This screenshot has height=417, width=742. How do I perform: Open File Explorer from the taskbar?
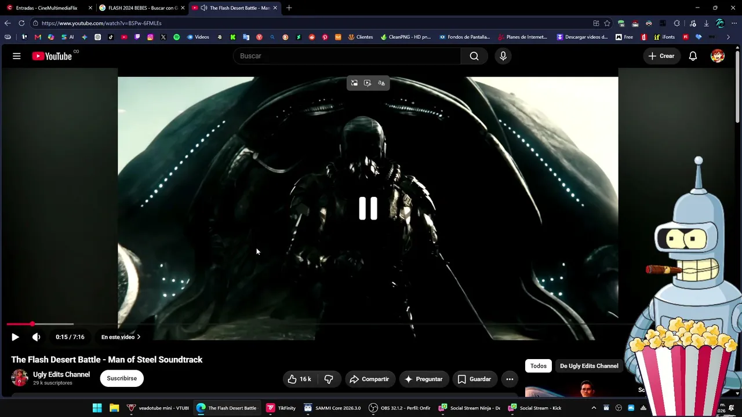click(x=114, y=408)
